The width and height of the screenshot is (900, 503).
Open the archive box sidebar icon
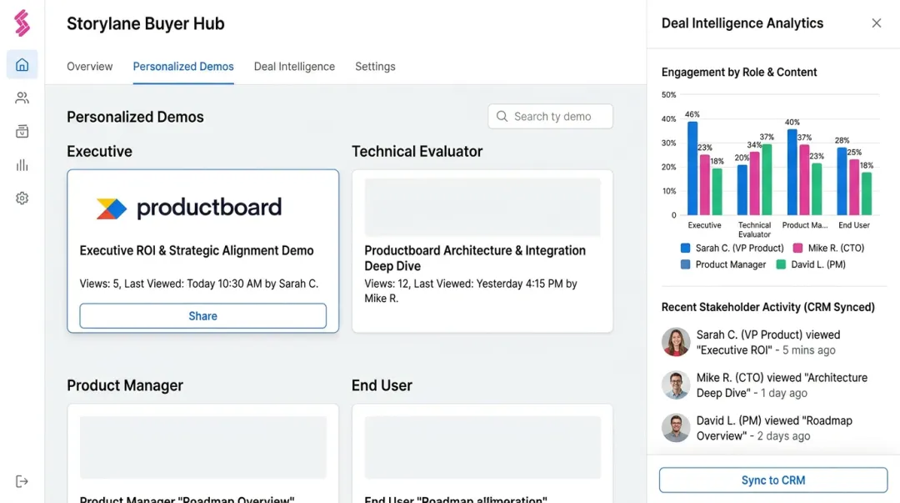(x=22, y=132)
